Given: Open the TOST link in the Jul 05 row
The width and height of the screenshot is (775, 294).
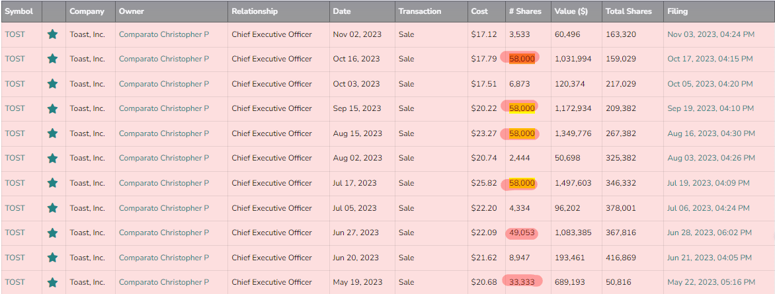Looking at the screenshot, I should pyautogui.click(x=15, y=208).
